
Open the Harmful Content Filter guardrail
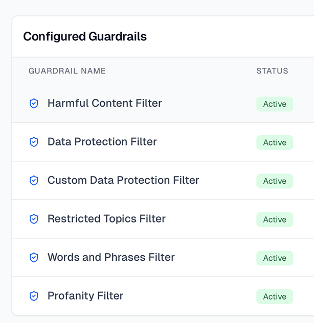pyautogui.click(x=104, y=103)
